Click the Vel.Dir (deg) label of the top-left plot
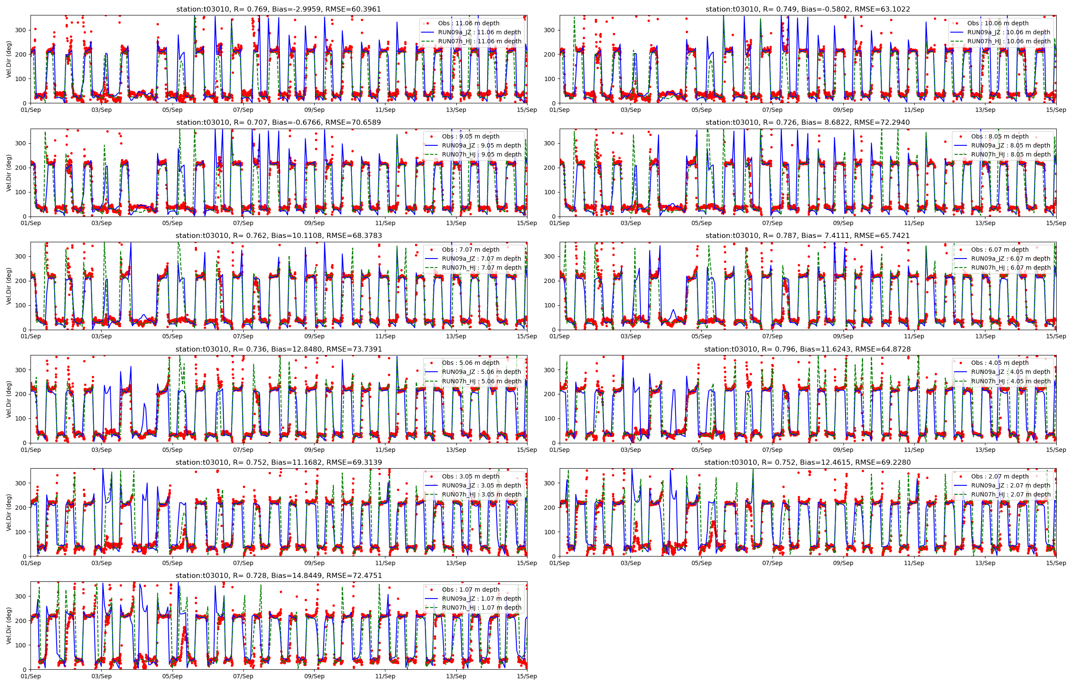This screenshot has height=686, width=1073. (x=9, y=59)
